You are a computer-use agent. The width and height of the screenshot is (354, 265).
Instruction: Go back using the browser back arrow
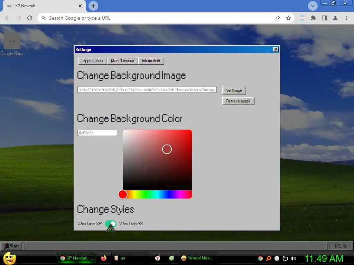[x=8, y=18]
